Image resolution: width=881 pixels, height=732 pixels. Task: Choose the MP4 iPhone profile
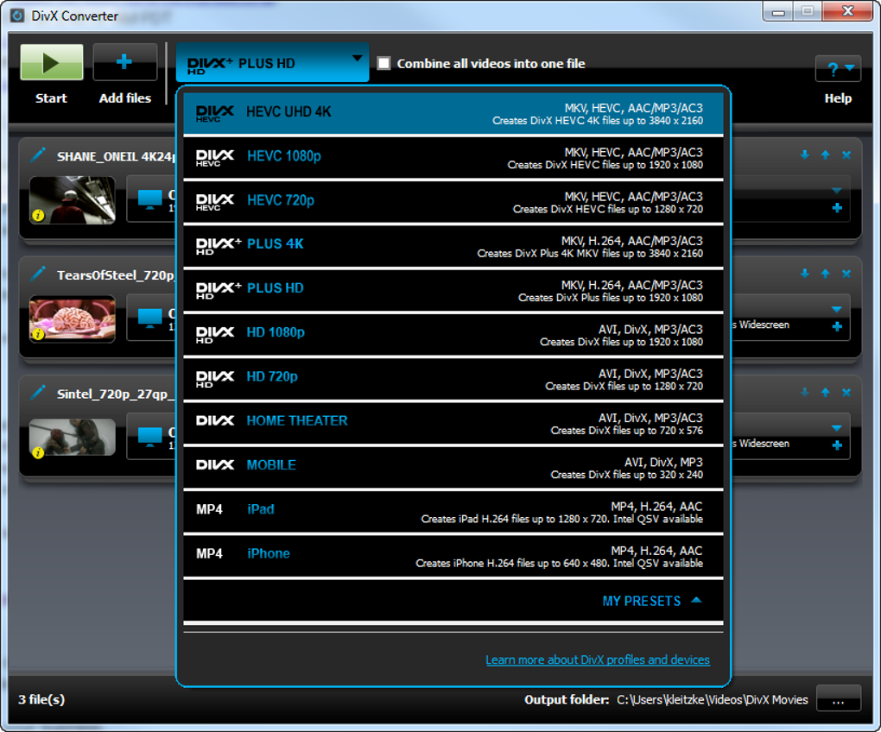453,557
